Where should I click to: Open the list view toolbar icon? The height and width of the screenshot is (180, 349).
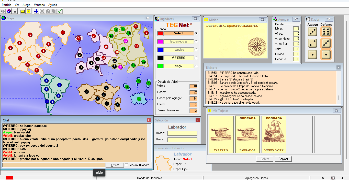pyautogui.click(x=14, y=11)
